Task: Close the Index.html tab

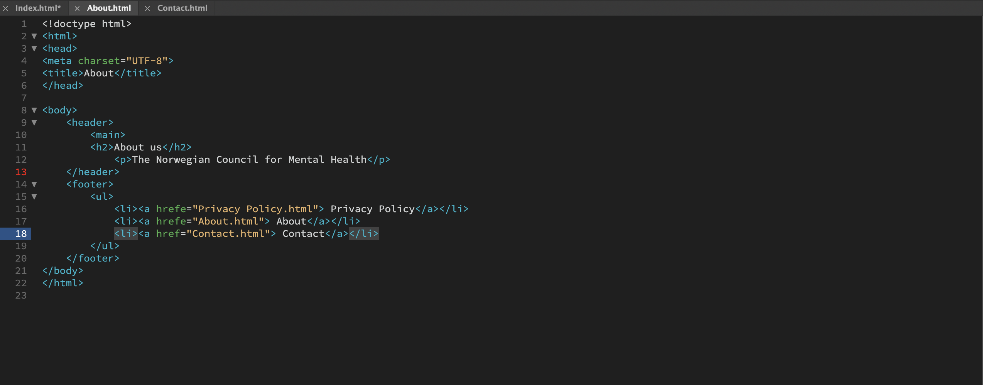Action: click(x=5, y=8)
